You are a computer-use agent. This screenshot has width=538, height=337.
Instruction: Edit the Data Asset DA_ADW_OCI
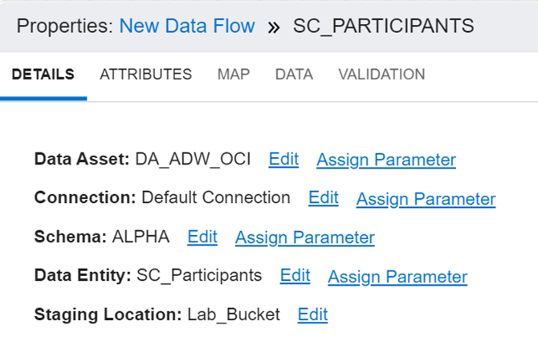pyautogui.click(x=283, y=160)
